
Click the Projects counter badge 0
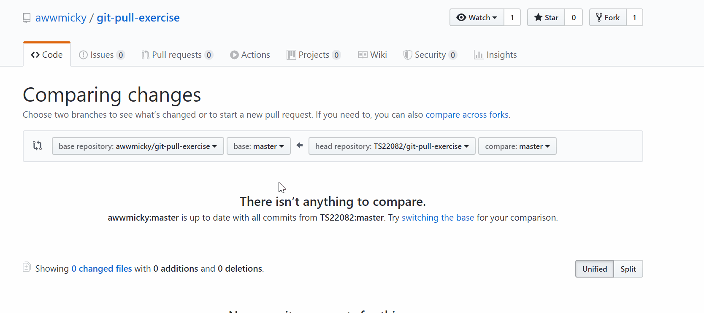(x=336, y=55)
